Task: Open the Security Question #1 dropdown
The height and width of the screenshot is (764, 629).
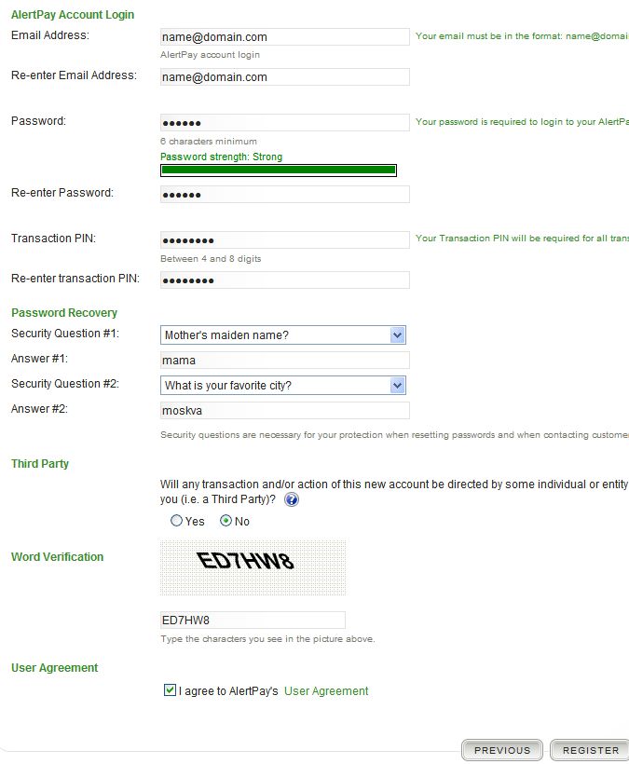Action: [x=282, y=335]
